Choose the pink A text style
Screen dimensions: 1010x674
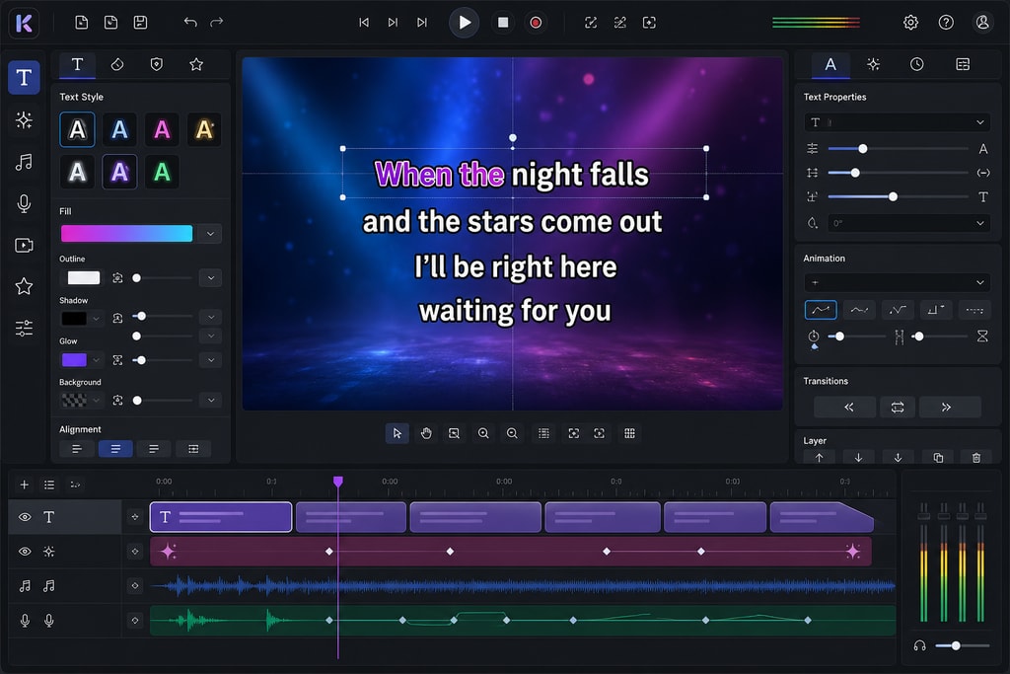point(163,130)
